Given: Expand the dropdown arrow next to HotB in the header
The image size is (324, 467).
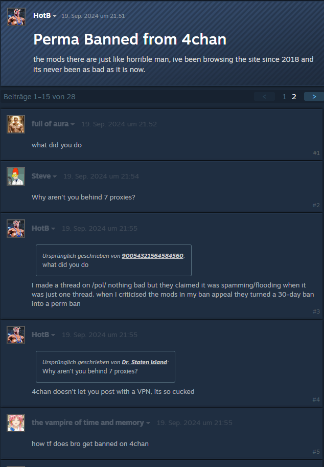Looking at the screenshot, I should pos(55,16).
